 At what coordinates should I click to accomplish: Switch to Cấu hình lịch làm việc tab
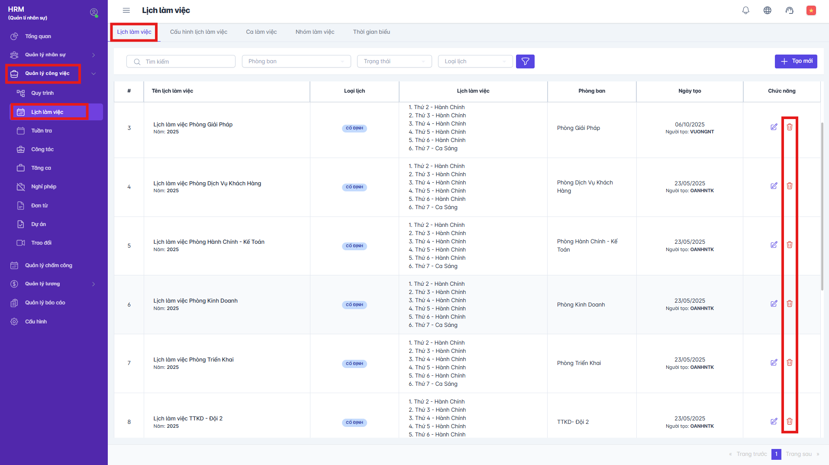tap(198, 32)
